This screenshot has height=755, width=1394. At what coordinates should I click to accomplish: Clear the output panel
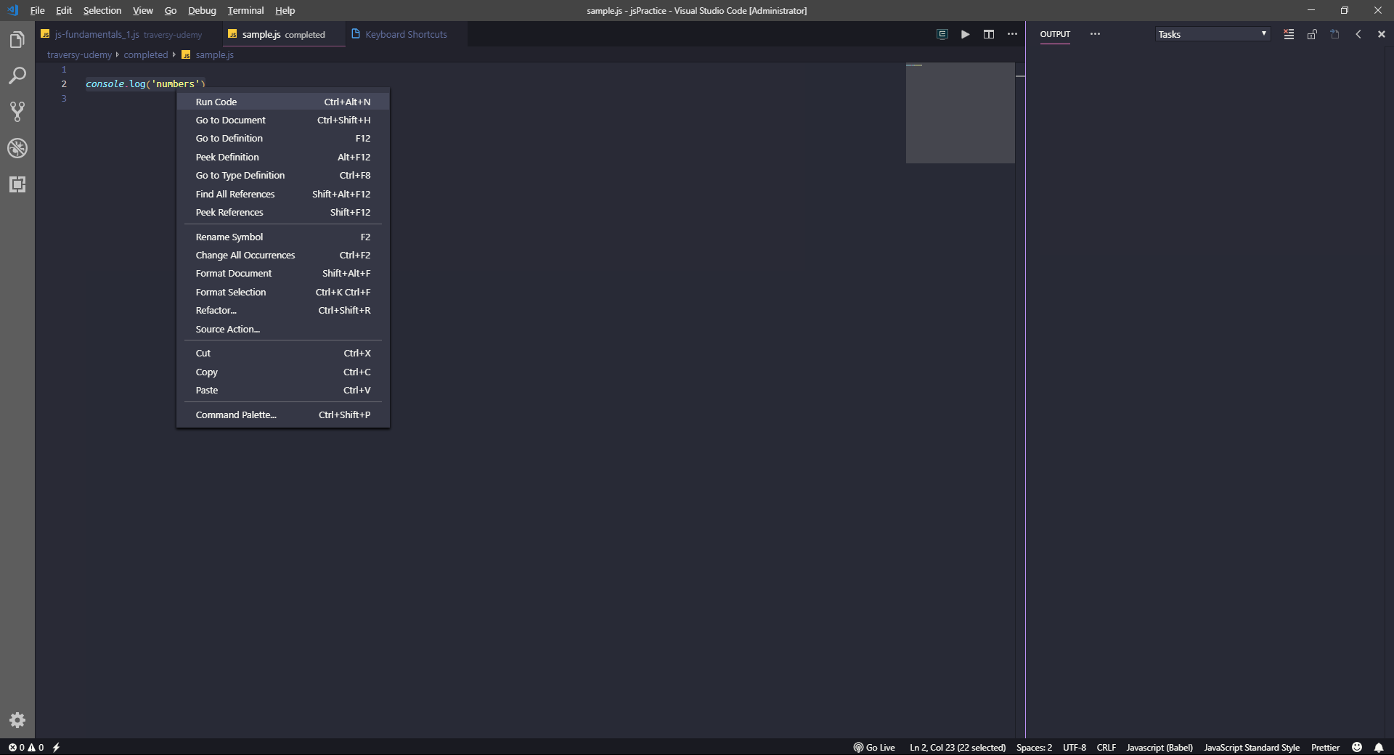click(1289, 34)
